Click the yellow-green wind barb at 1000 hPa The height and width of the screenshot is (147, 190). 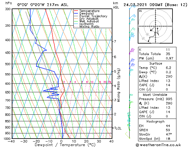[x=127, y=135]
